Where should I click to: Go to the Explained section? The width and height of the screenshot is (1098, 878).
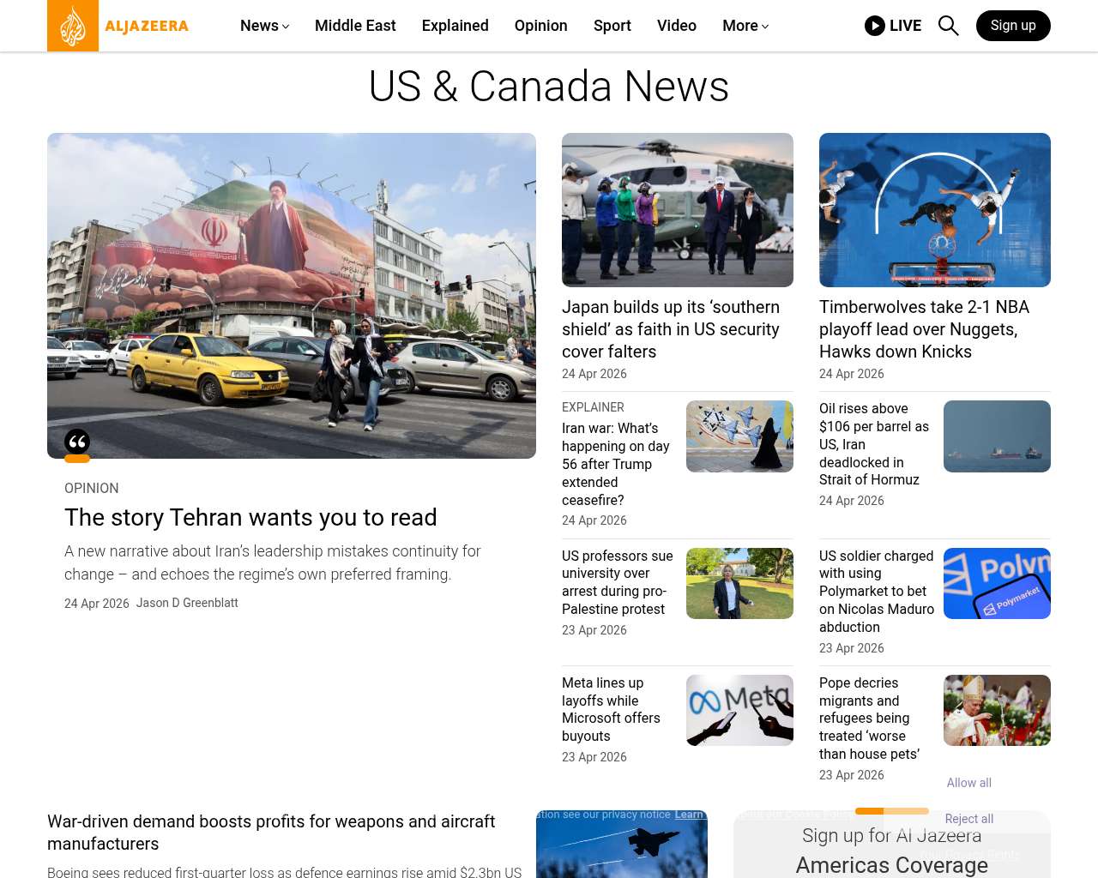[x=455, y=26]
